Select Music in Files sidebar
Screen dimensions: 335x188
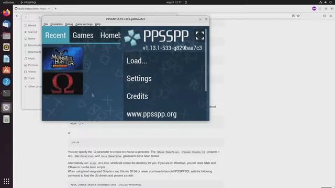(x=32, y=58)
